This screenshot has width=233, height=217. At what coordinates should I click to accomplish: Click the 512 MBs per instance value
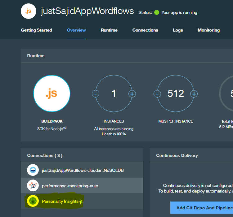point(176,93)
